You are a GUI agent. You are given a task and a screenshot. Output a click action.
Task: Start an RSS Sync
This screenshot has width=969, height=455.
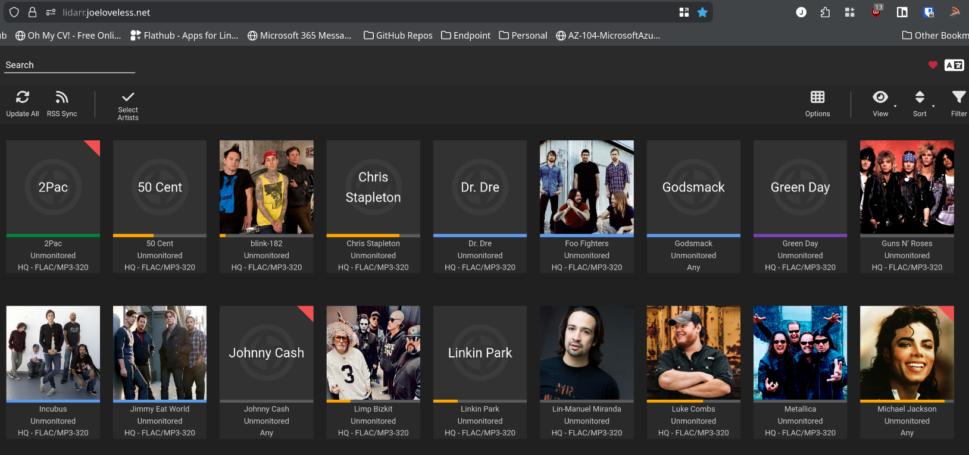click(x=62, y=98)
